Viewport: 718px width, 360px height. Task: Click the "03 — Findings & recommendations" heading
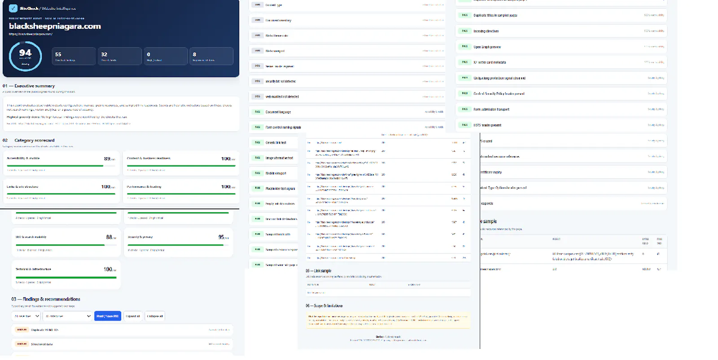tap(46, 299)
